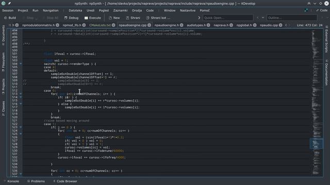Image resolution: width=330 pixels, height=185 pixels.
Task: Toggle the Projects side panel
Action: tap(4, 86)
